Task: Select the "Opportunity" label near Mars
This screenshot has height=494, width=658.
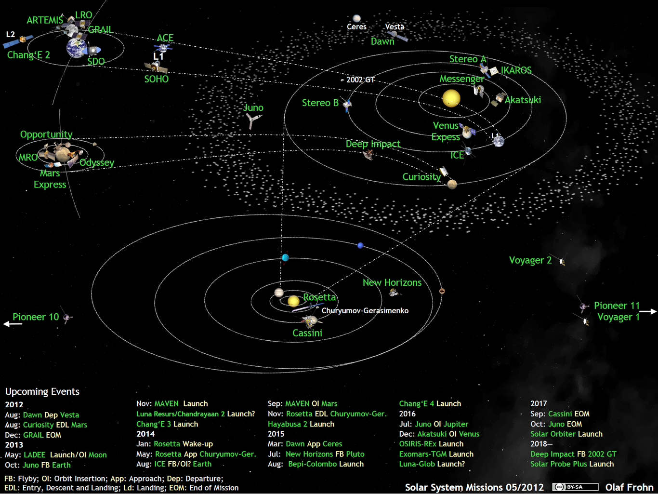Action: [x=46, y=134]
